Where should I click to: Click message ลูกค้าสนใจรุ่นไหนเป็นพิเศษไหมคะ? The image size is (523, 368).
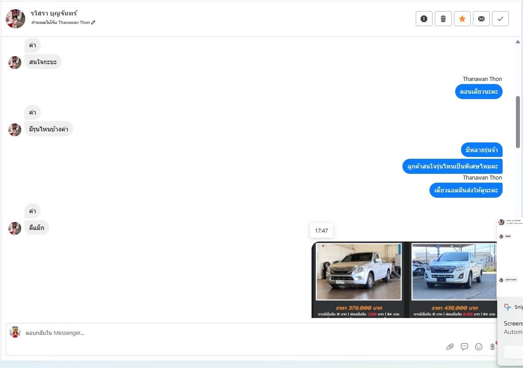pos(452,166)
